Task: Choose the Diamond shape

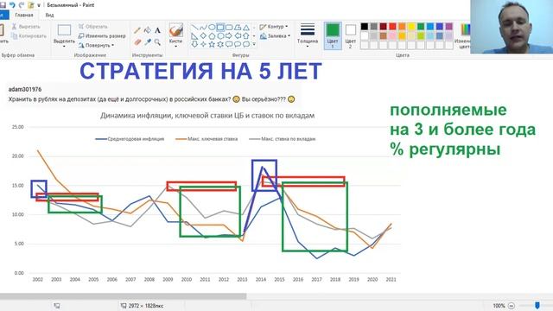Action: click(203, 35)
